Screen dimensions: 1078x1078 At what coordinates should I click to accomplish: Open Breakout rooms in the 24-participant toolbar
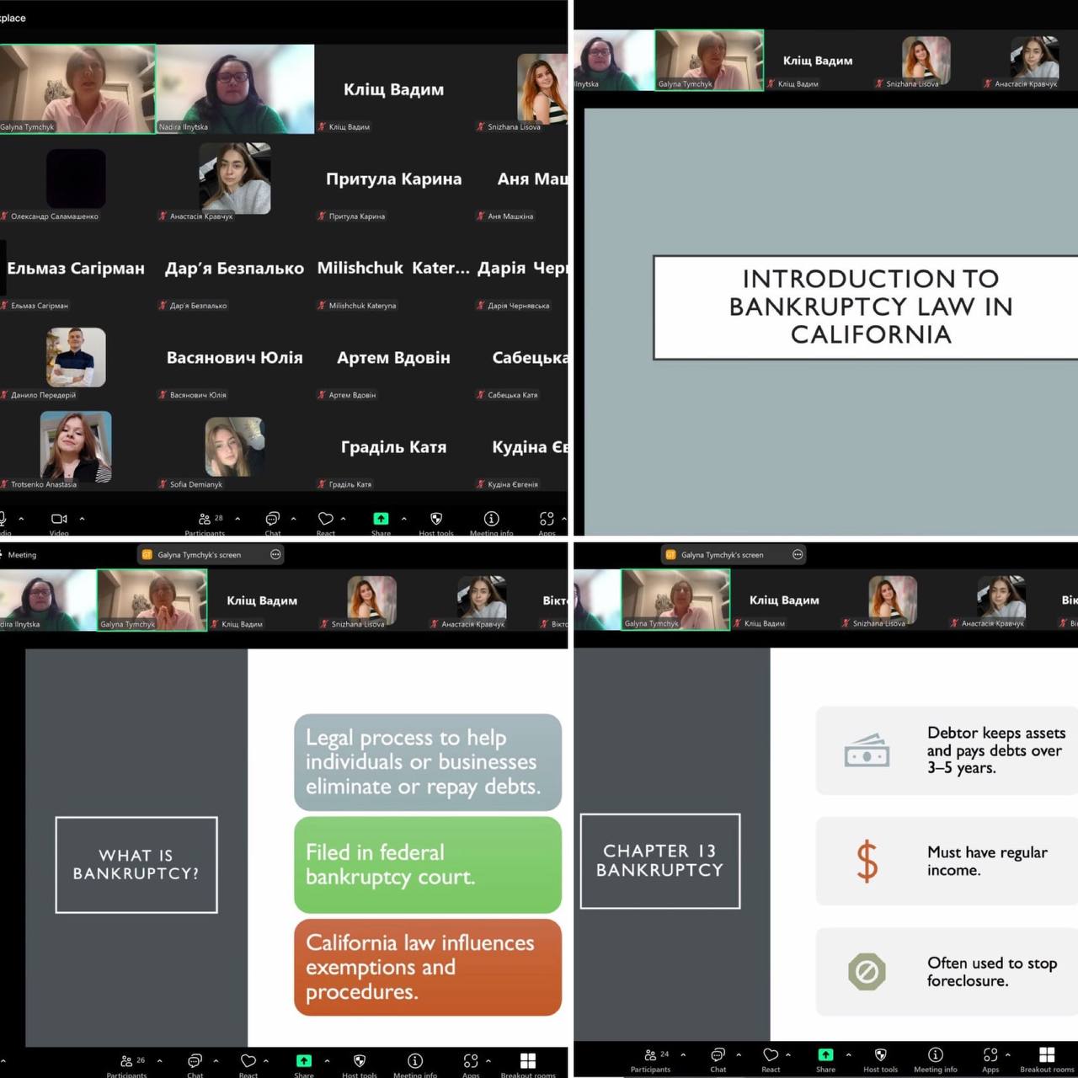[x=1047, y=1055]
